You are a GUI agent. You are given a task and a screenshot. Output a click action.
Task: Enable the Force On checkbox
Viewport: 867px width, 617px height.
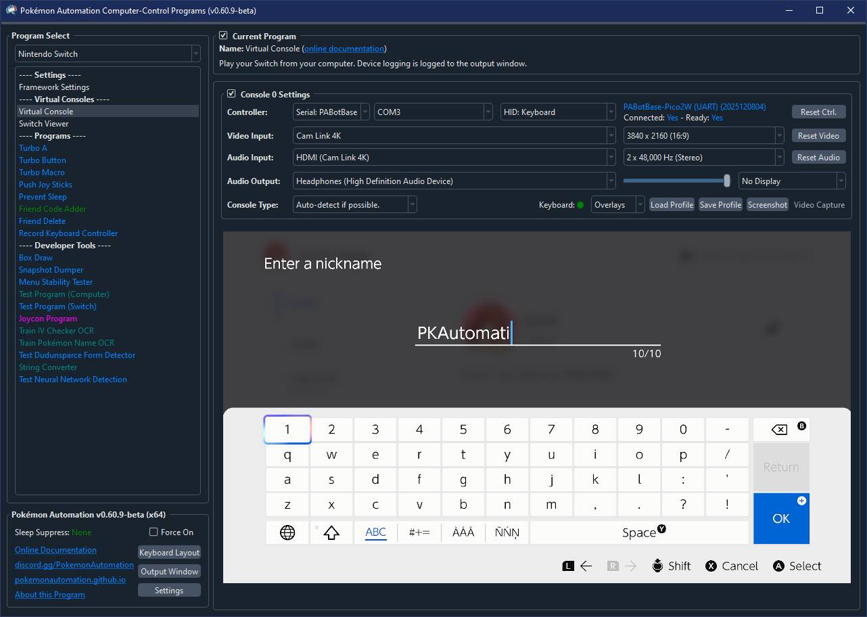click(x=154, y=532)
